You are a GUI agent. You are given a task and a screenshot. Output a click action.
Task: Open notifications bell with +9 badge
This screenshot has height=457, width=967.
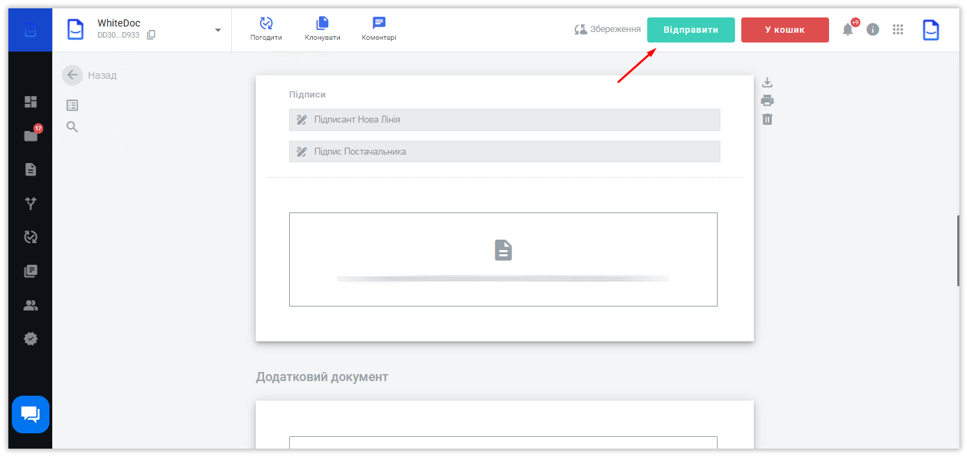point(849,29)
